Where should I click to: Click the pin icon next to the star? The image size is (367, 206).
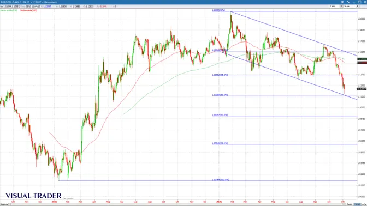coord(348,2)
